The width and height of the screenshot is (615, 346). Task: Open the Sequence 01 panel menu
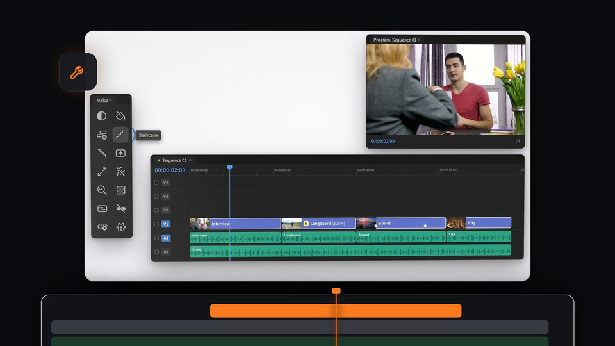coord(190,160)
